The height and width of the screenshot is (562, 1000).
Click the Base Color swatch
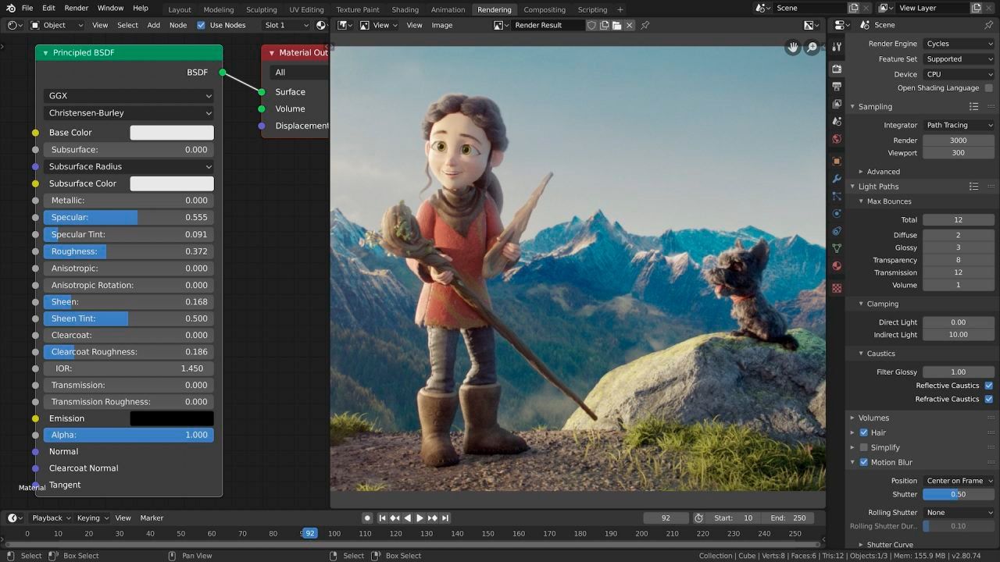[171, 133]
